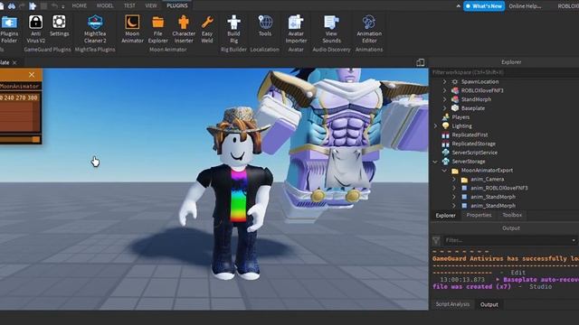Open the Online Help link
Screen dimensions: 579x325
point(525,6)
